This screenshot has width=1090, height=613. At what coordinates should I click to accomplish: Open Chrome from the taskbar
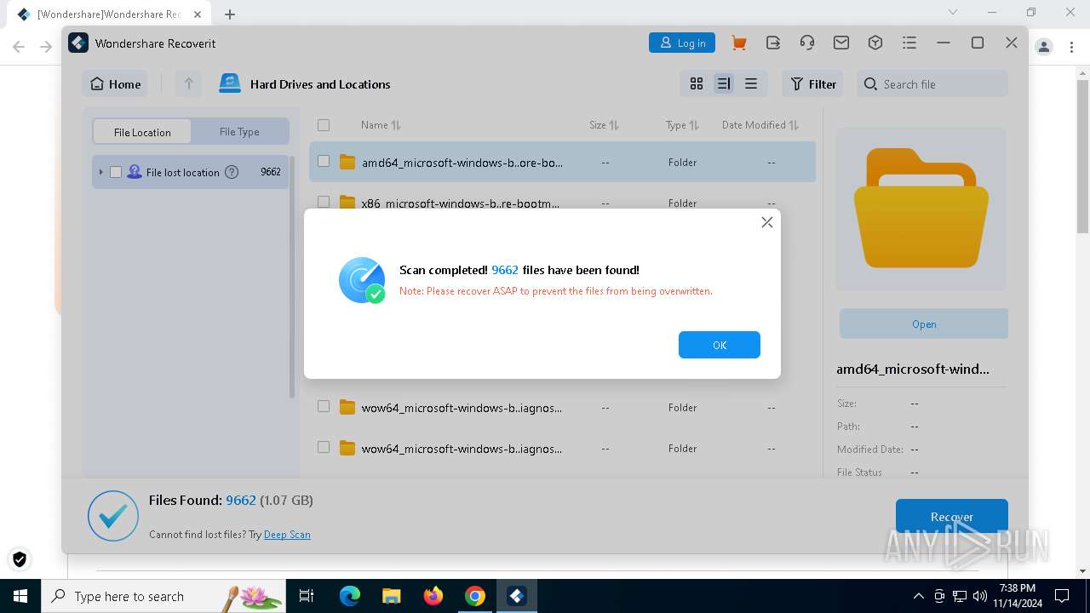click(475, 596)
